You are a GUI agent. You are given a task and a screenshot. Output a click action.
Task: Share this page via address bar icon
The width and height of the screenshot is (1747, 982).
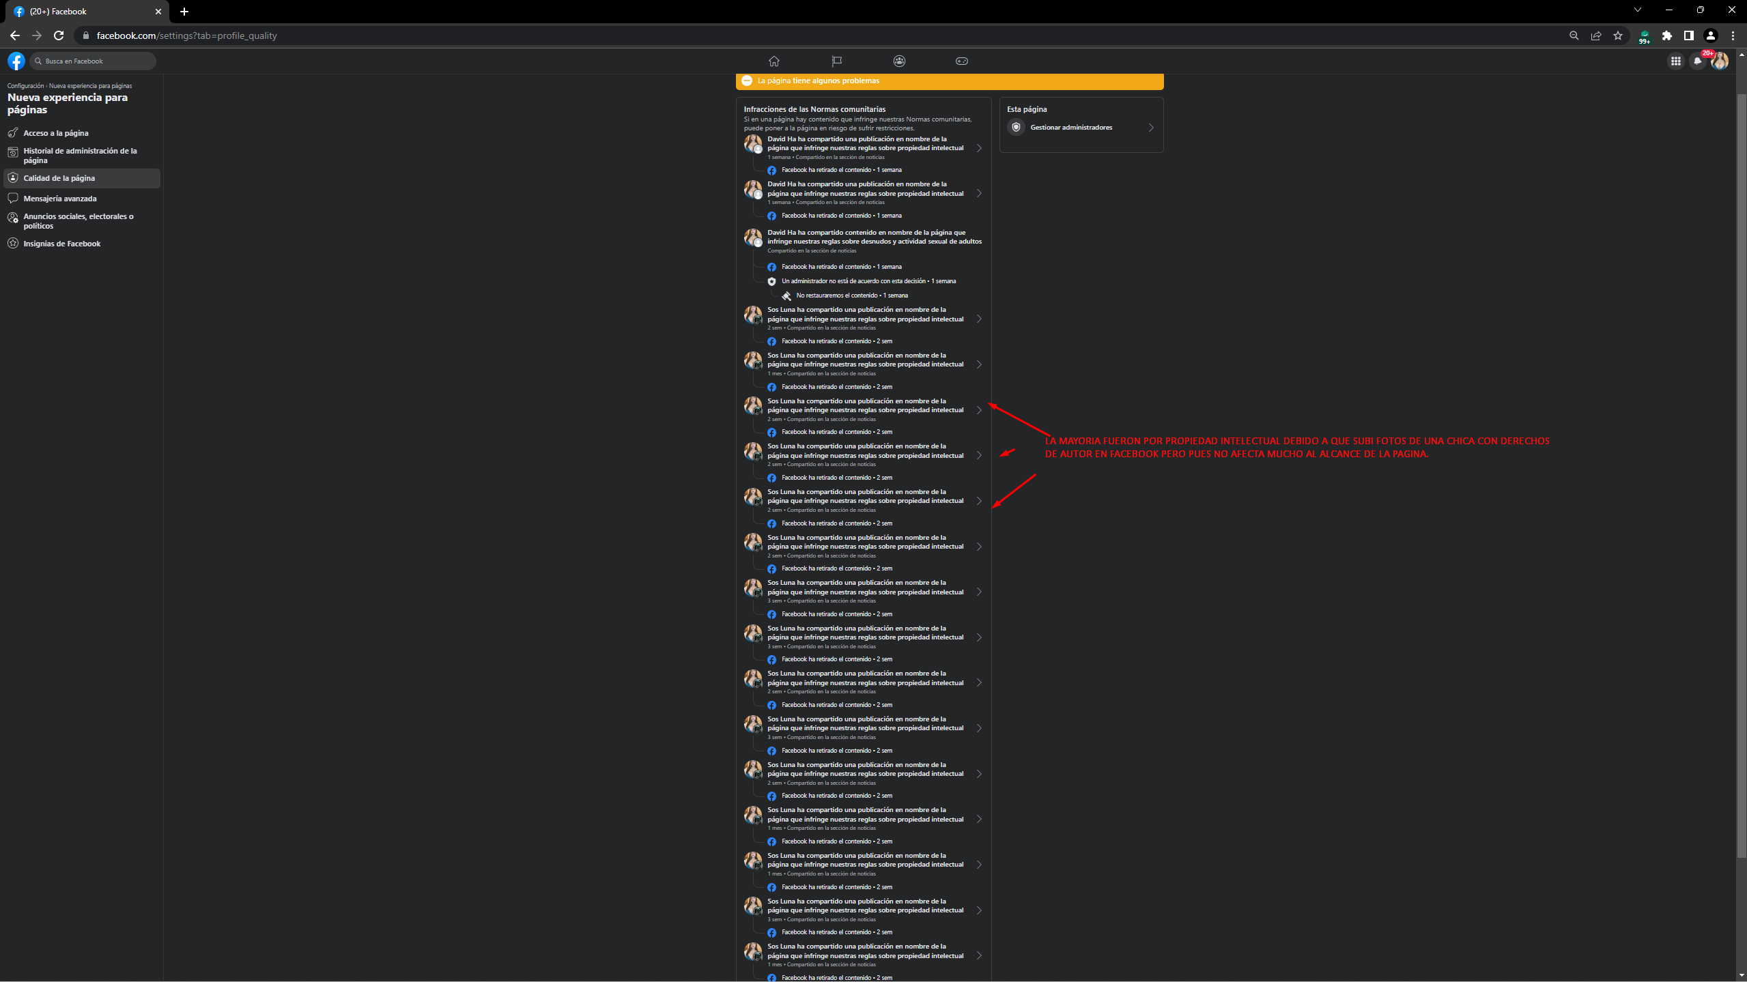click(x=1595, y=35)
